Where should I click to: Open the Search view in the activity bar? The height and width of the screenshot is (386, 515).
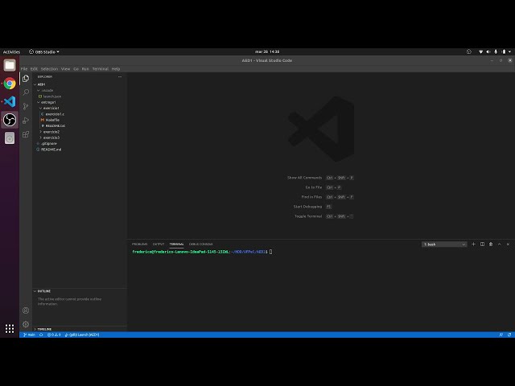26,92
